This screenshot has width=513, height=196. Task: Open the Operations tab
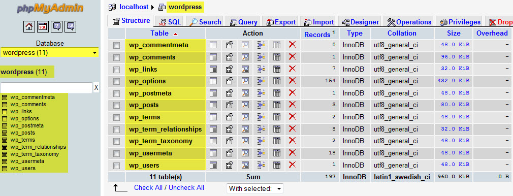(409, 22)
